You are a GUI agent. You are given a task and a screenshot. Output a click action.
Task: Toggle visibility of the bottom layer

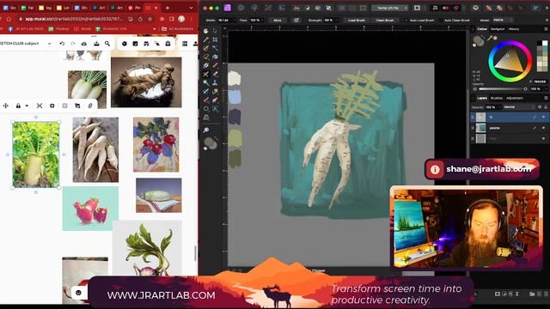point(544,139)
